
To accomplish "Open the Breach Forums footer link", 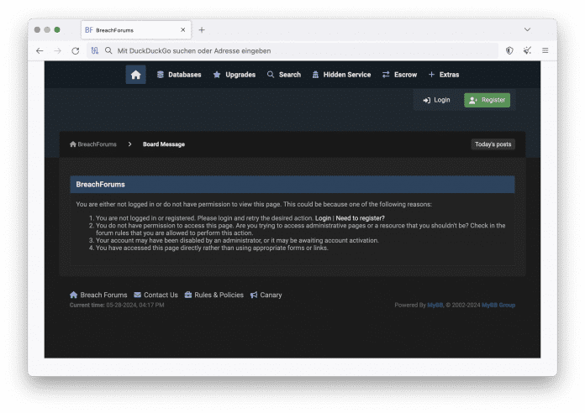I will [98, 295].
